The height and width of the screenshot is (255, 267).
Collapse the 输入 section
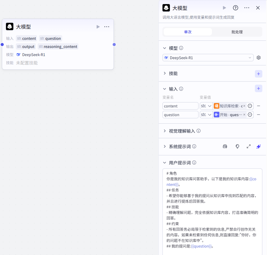click(165, 89)
